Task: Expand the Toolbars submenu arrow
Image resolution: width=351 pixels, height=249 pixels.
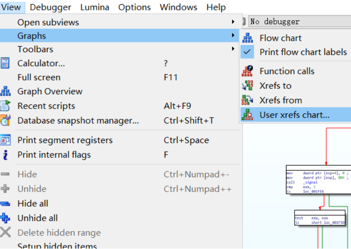Action: pyautogui.click(x=233, y=49)
